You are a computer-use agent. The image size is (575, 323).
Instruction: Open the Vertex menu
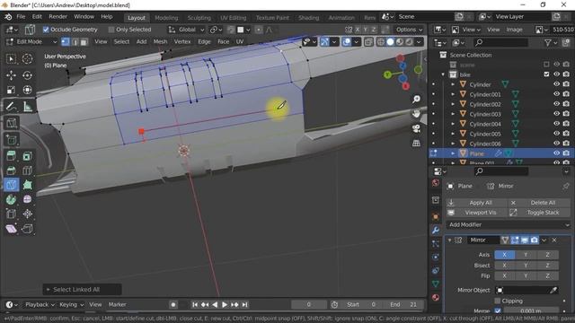click(x=182, y=42)
